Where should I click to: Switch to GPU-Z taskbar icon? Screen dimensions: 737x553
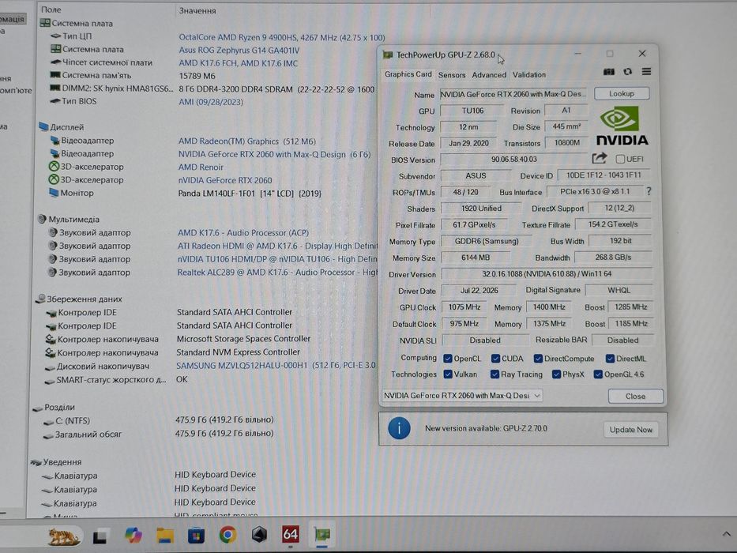click(322, 535)
